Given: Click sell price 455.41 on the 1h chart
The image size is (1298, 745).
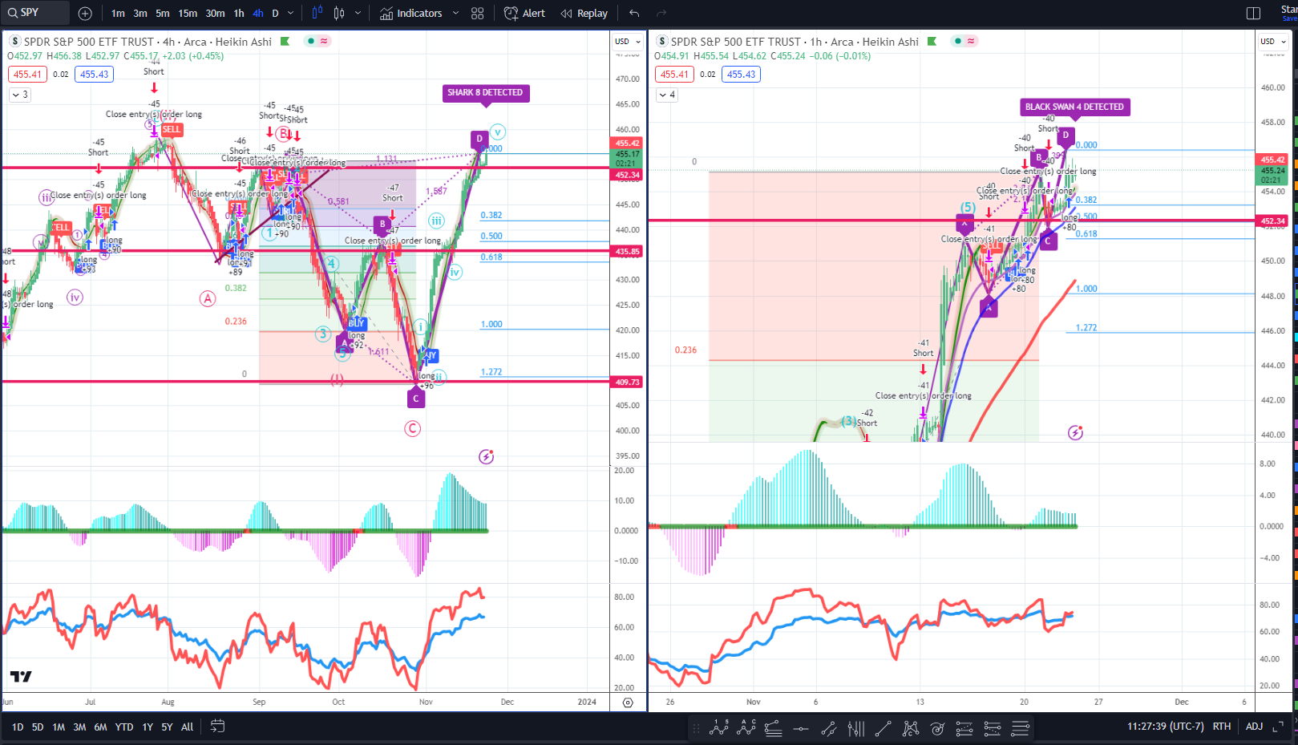Looking at the screenshot, I should tap(674, 75).
